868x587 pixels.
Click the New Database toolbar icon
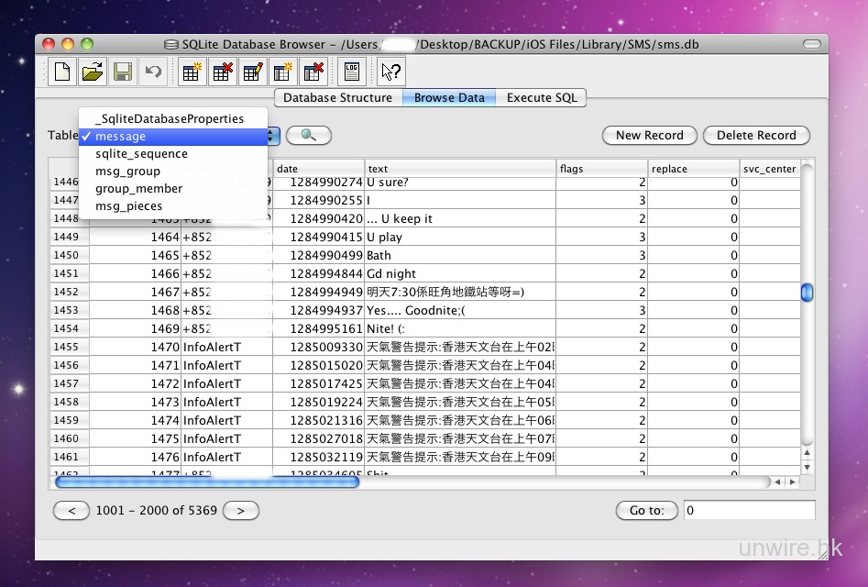[62, 72]
